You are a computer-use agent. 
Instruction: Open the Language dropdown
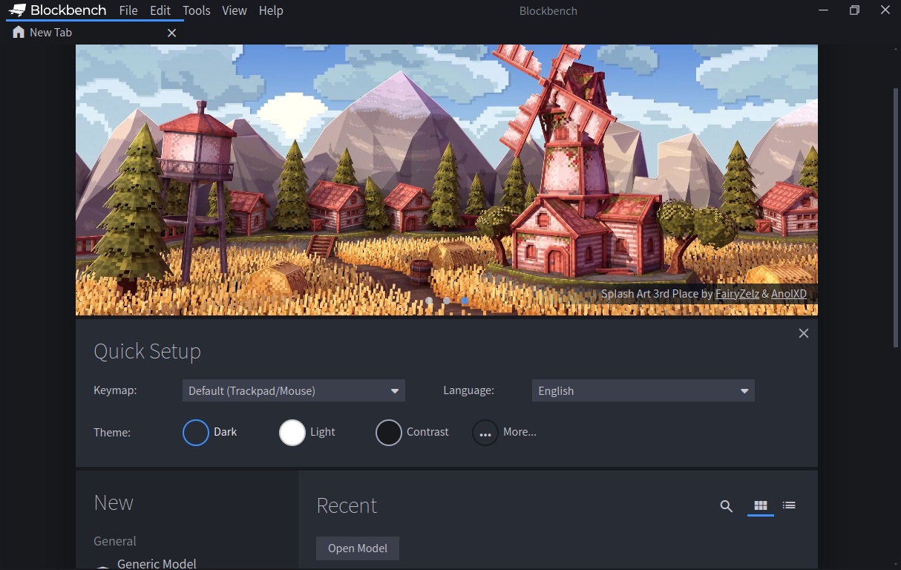pos(643,390)
